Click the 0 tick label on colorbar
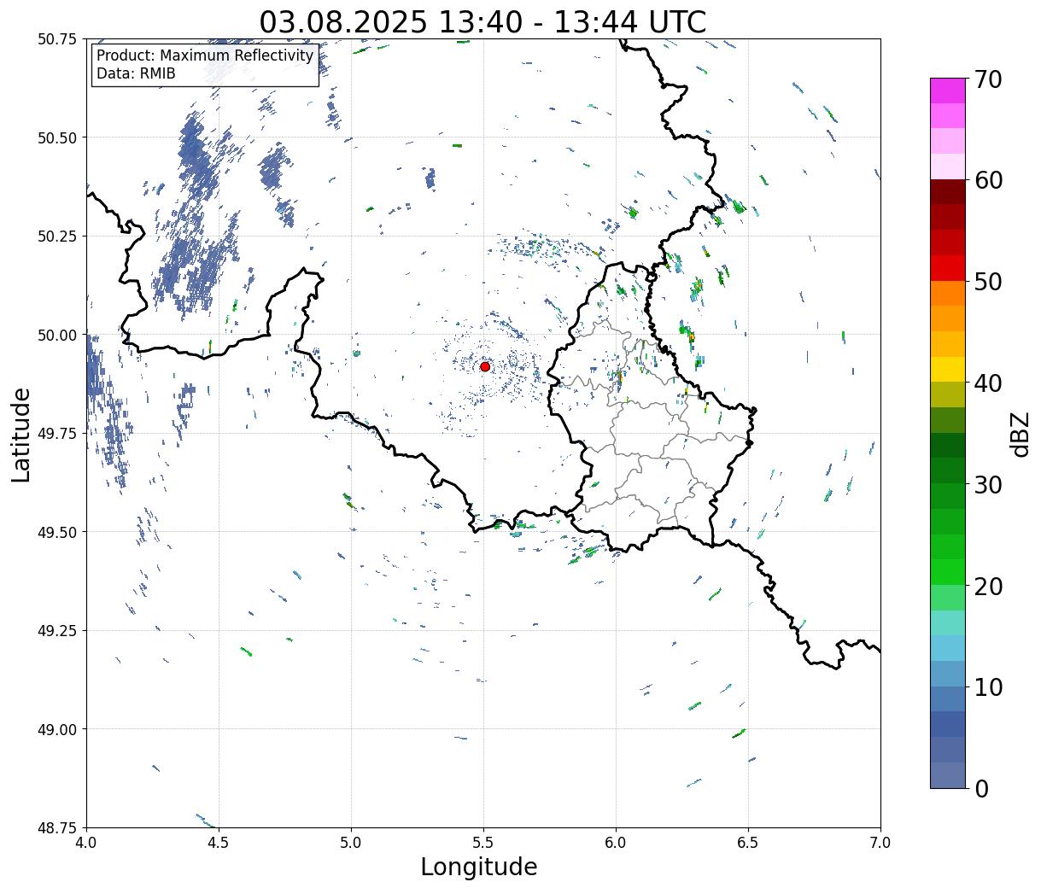The width and height of the screenshot is (1041, 888). 981,788
